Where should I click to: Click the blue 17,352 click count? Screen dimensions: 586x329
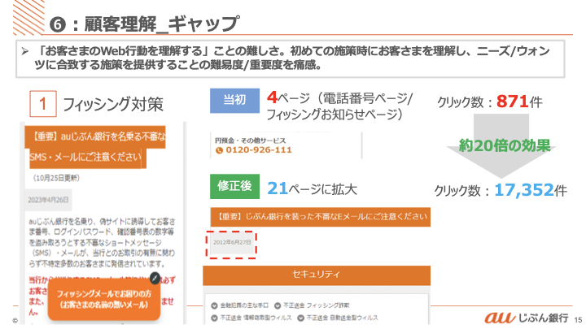pos(524,190)
